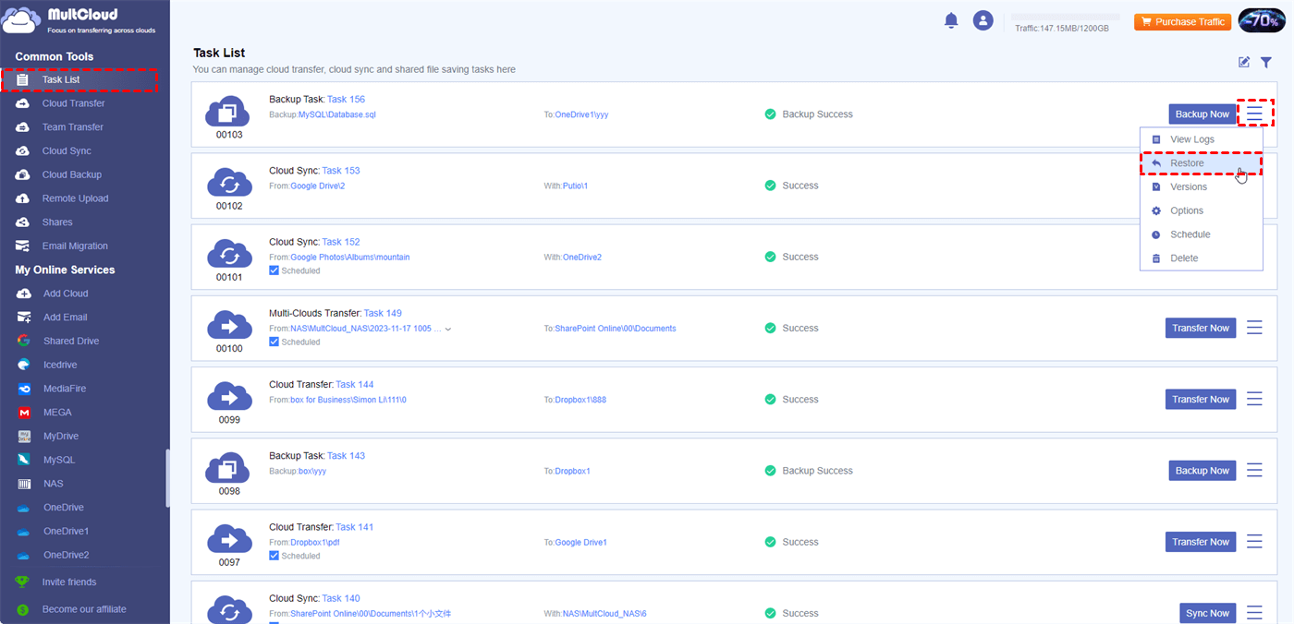Open hamburger menu for Backup Task 143
Viewport: 1294px width, 624px height.
1254,471
